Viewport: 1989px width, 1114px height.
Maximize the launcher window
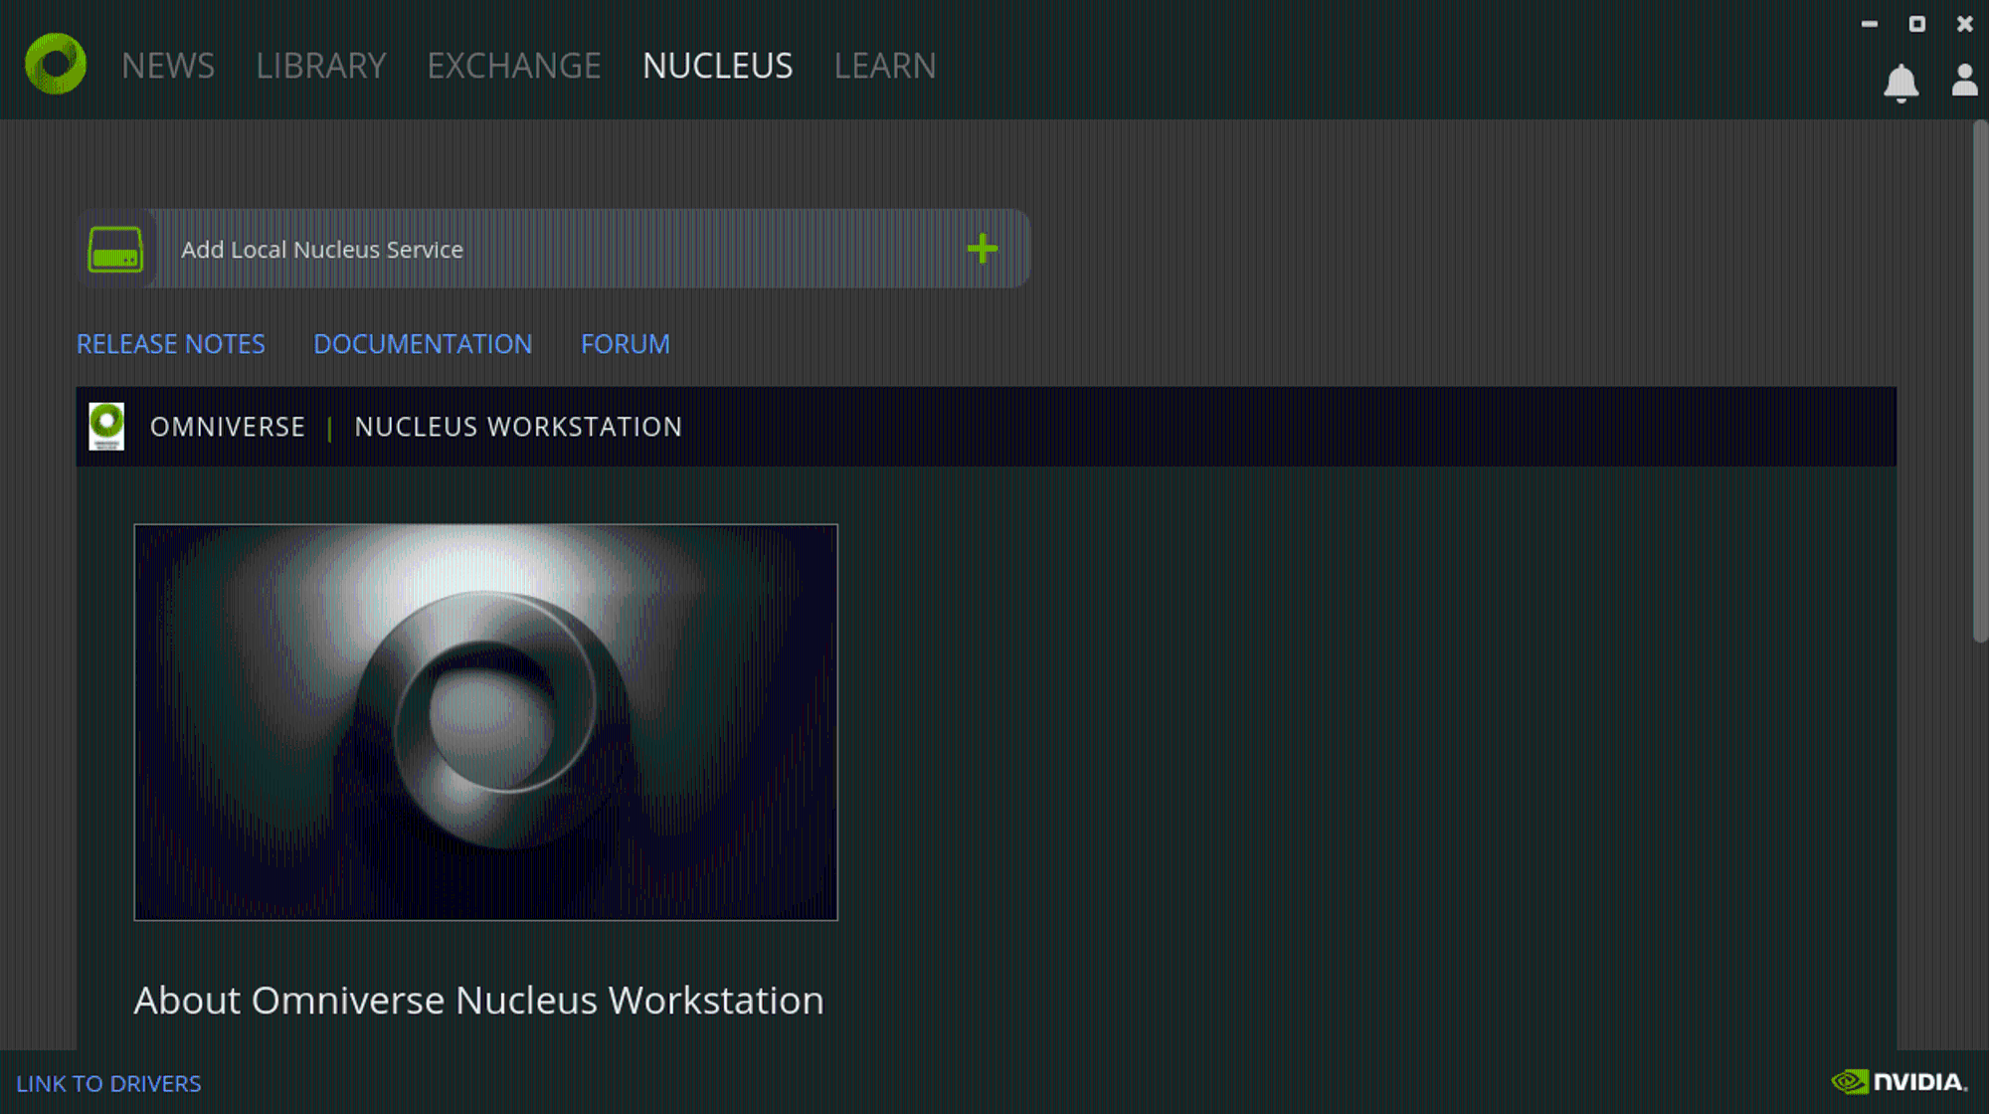[1917, 24]
